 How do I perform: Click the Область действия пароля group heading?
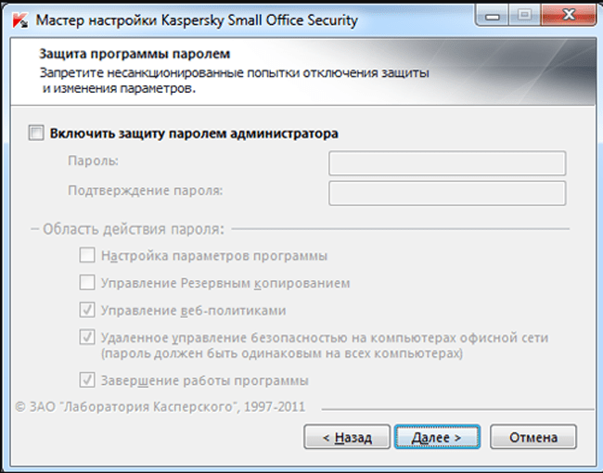tap(132, 228)
